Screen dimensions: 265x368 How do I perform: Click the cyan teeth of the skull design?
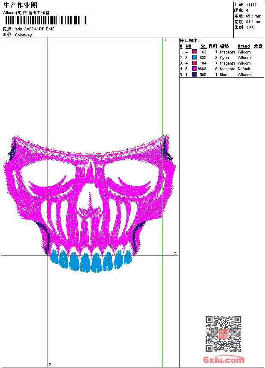[91, 261]
